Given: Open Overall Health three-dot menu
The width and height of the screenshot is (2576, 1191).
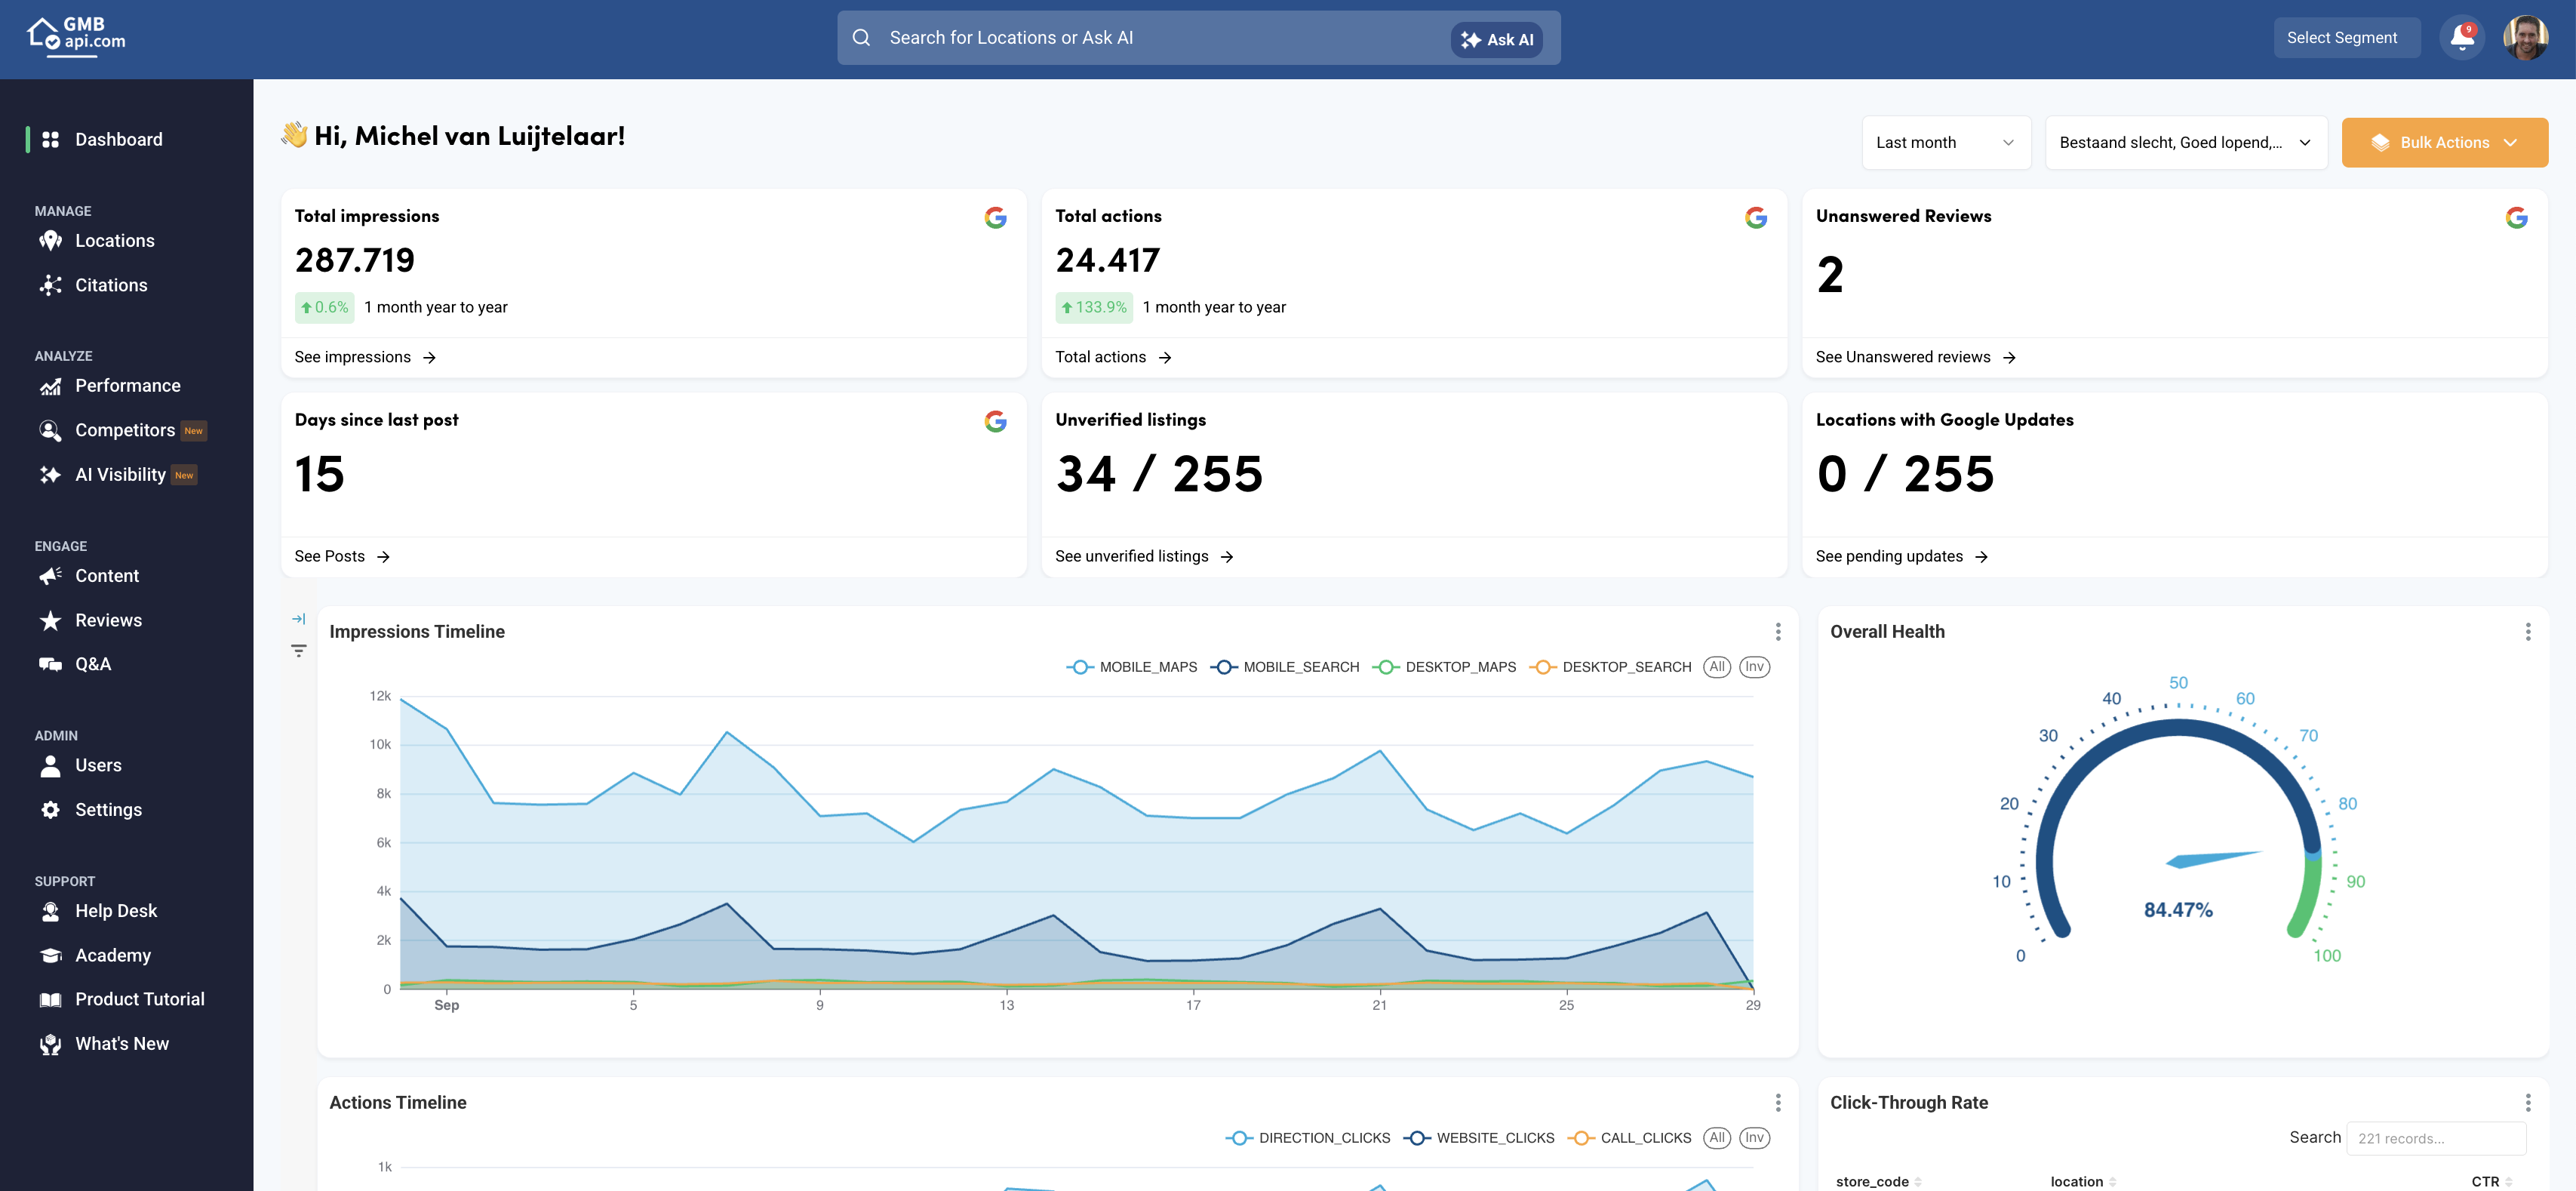Looking at the screenshot, I should click(2527, 632).
